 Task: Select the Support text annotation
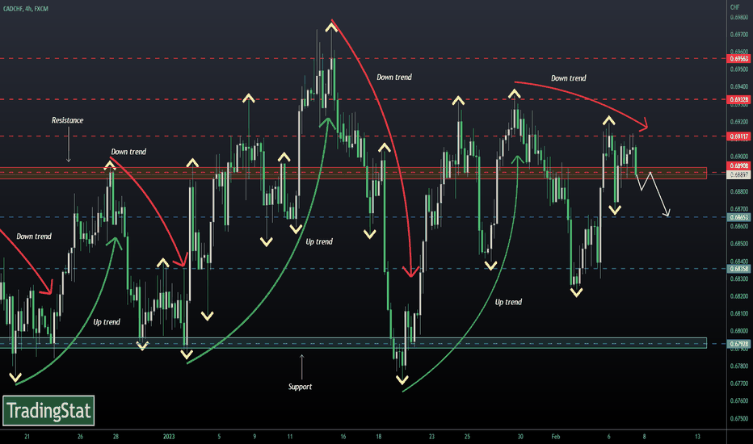pos(300,387)
